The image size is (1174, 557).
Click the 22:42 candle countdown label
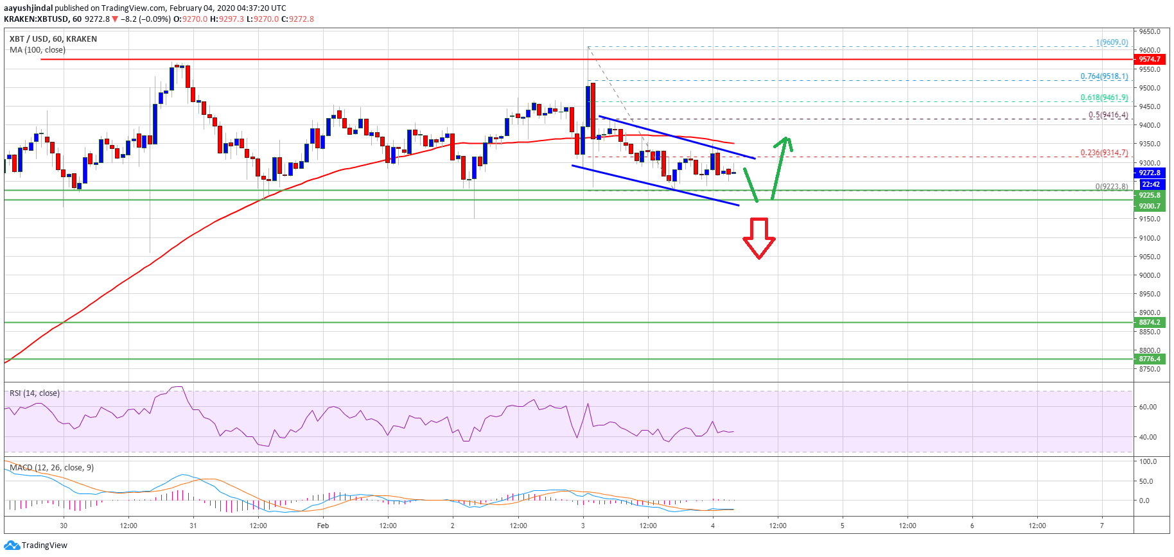[1150, 185]
